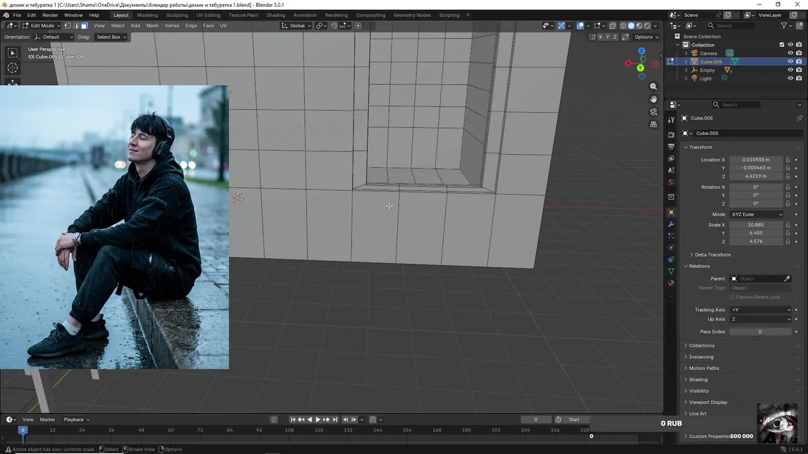Select the Cursor tool in toolbar
This screenshot has width=808, height=454.
point(13,68)
